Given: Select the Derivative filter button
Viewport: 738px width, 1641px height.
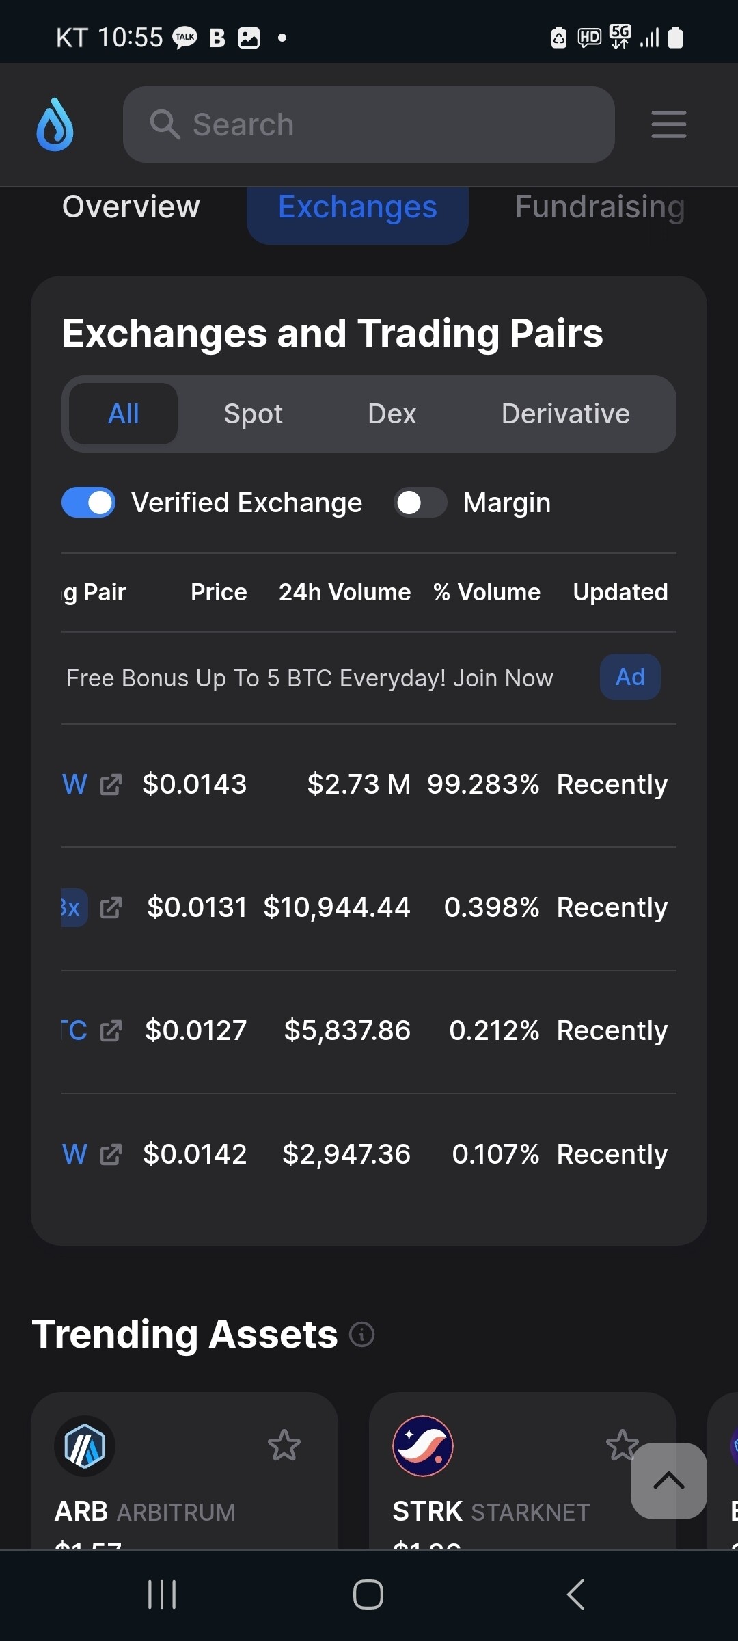Looking at the screenshot, I should coord(565,414).
